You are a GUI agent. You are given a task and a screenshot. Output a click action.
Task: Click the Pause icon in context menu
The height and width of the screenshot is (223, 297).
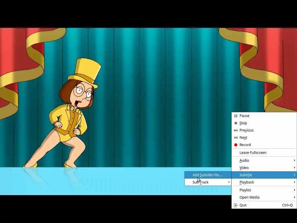pyautogui.click(x=236, y=116)
